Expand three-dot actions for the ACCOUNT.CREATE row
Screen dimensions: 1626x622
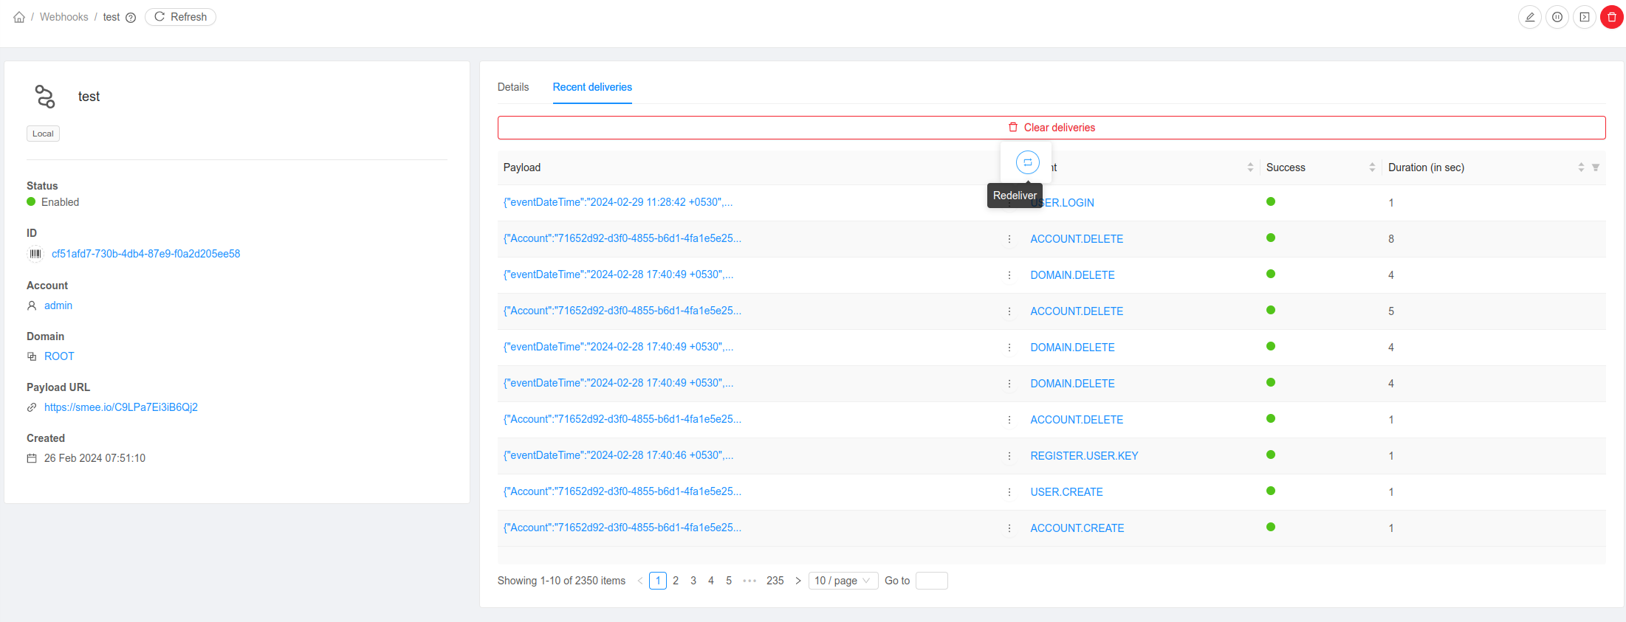pos(1009,528)
